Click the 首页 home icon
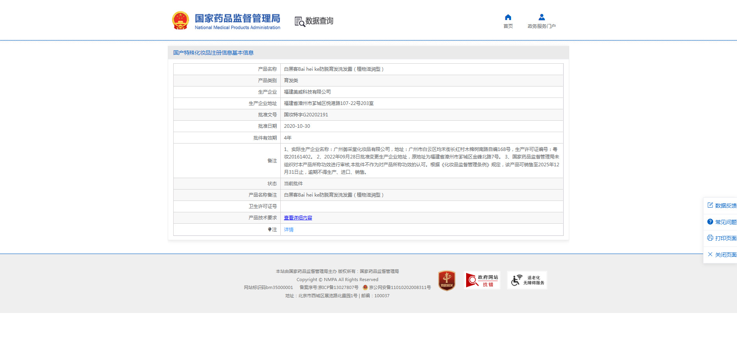737x357 pixels. [508, 17]
